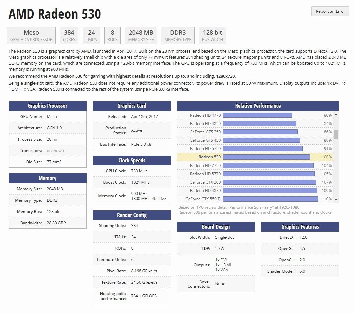Click the 384 CORES spec badge

69,35
